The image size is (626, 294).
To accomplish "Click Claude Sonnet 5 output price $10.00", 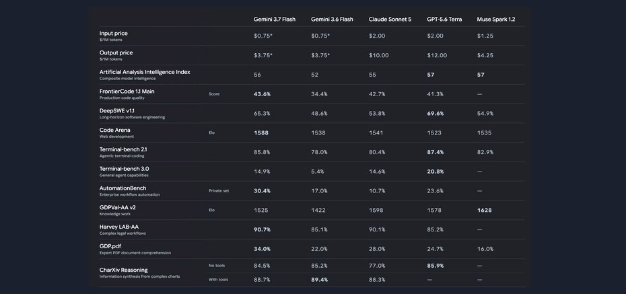I will 378,55.
